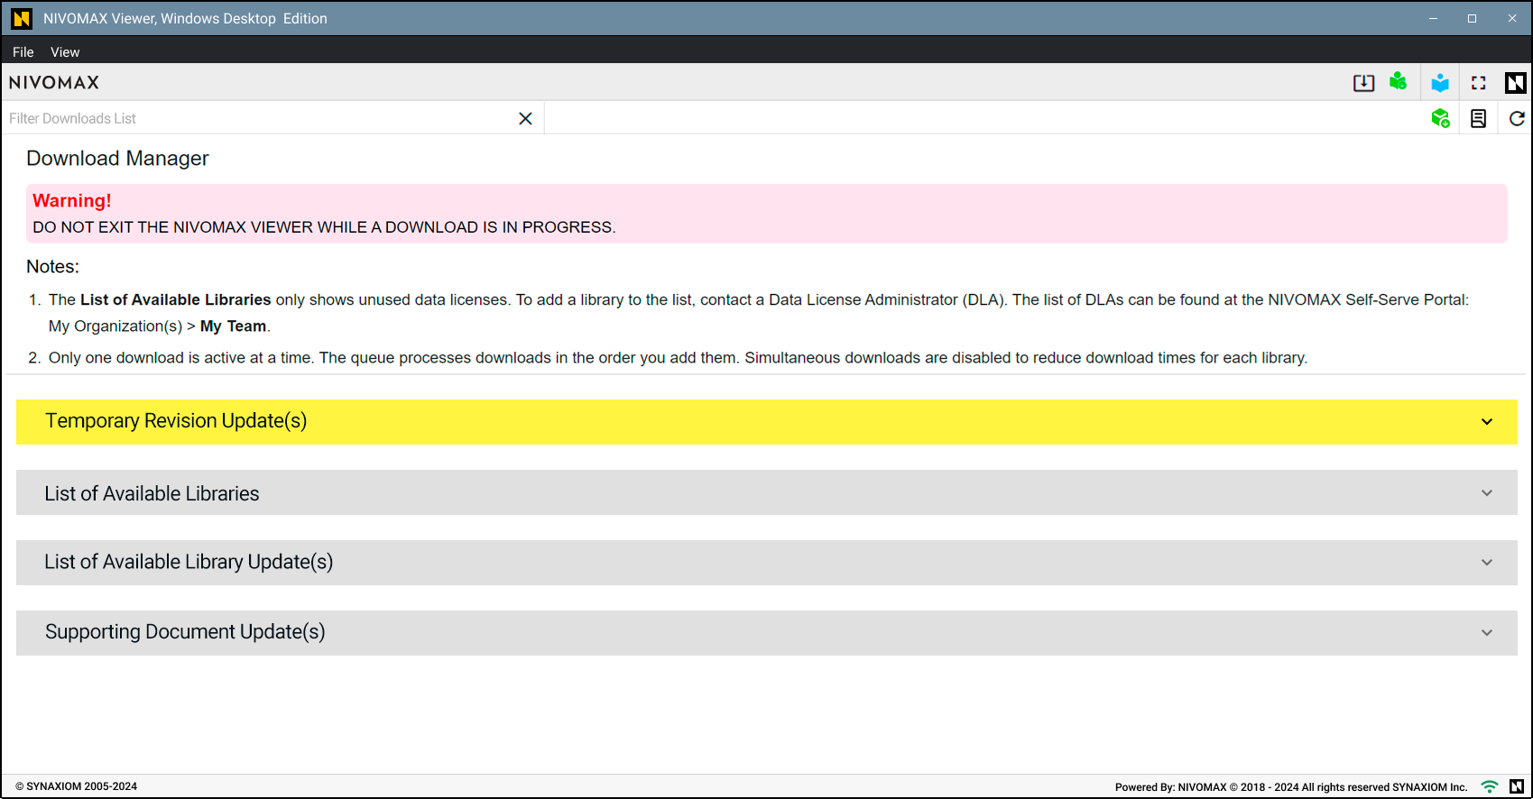
Task: Click the NIVOMAX title bar app icon
Action: [22, 19]
